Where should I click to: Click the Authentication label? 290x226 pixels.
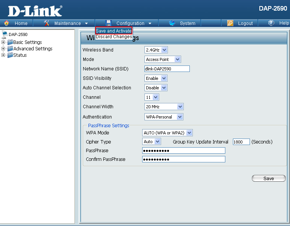(x=97, y=117)
